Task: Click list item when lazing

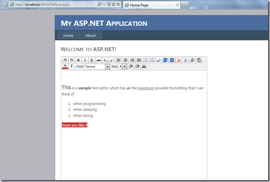Action: [x=83, y=115]
